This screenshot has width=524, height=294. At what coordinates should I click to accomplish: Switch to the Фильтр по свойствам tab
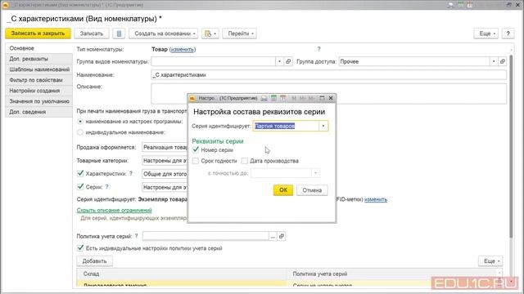click(38, 80)
